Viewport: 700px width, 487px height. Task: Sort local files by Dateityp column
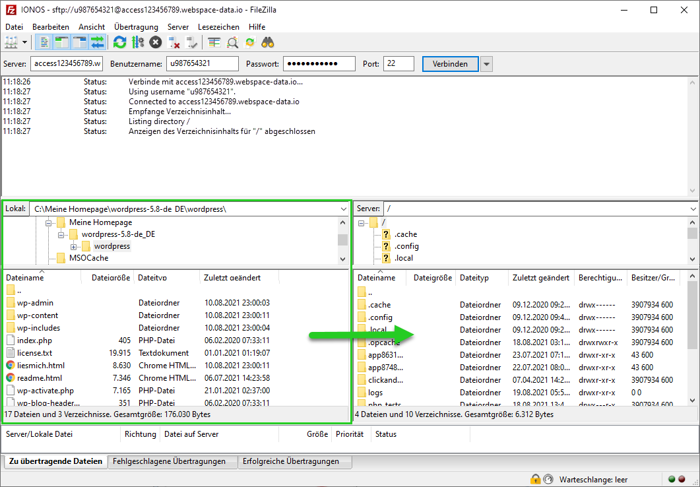click(166, 278)
